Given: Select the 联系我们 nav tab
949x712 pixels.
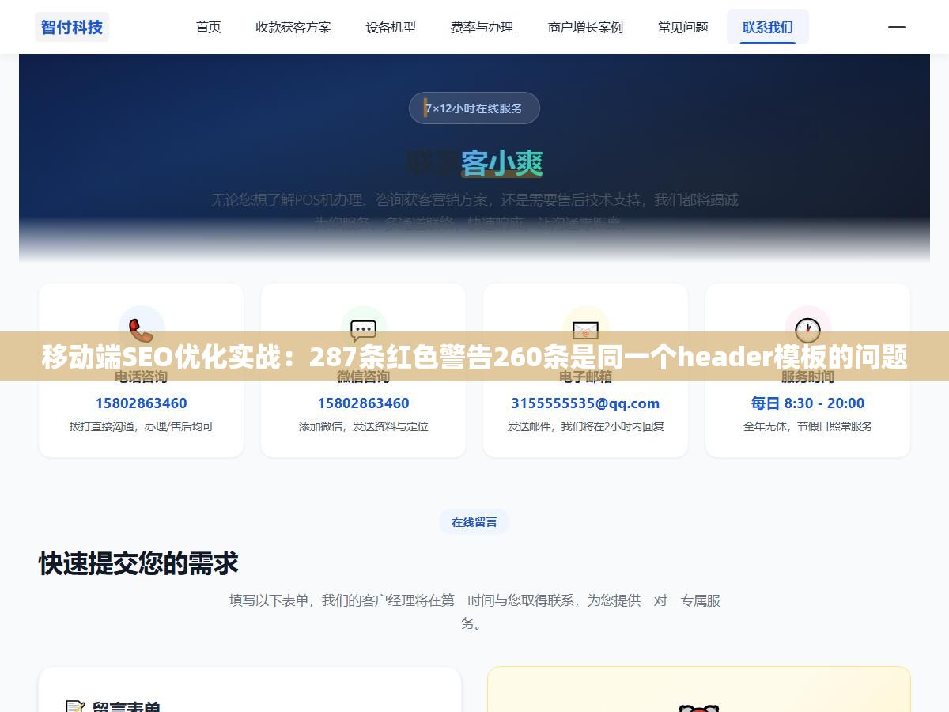Looking at the screenshot, I should [x=768, y=27].
